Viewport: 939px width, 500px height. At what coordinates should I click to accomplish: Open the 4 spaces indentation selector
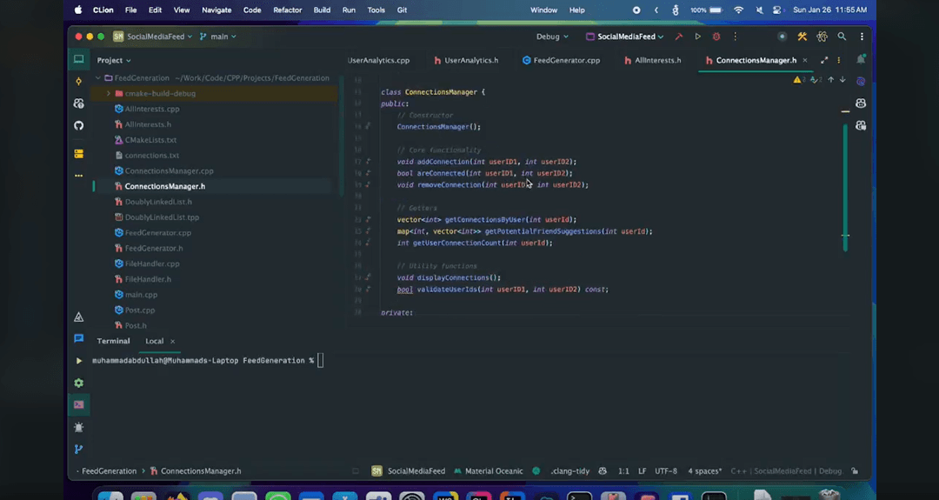coord(705,471)
